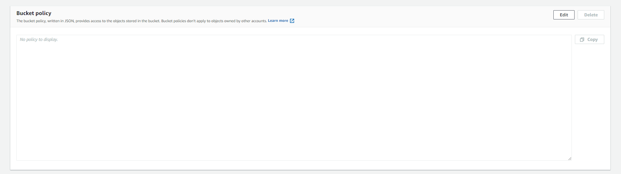Click the "Bucket policy" section heading

[34, 13]
